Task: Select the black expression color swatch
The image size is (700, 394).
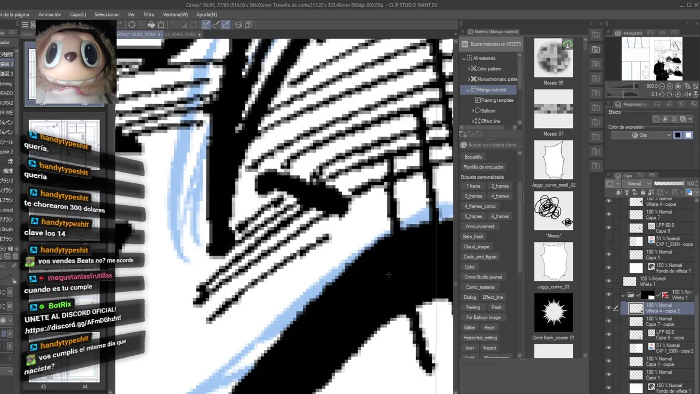Action: click(x=678, y=135)
